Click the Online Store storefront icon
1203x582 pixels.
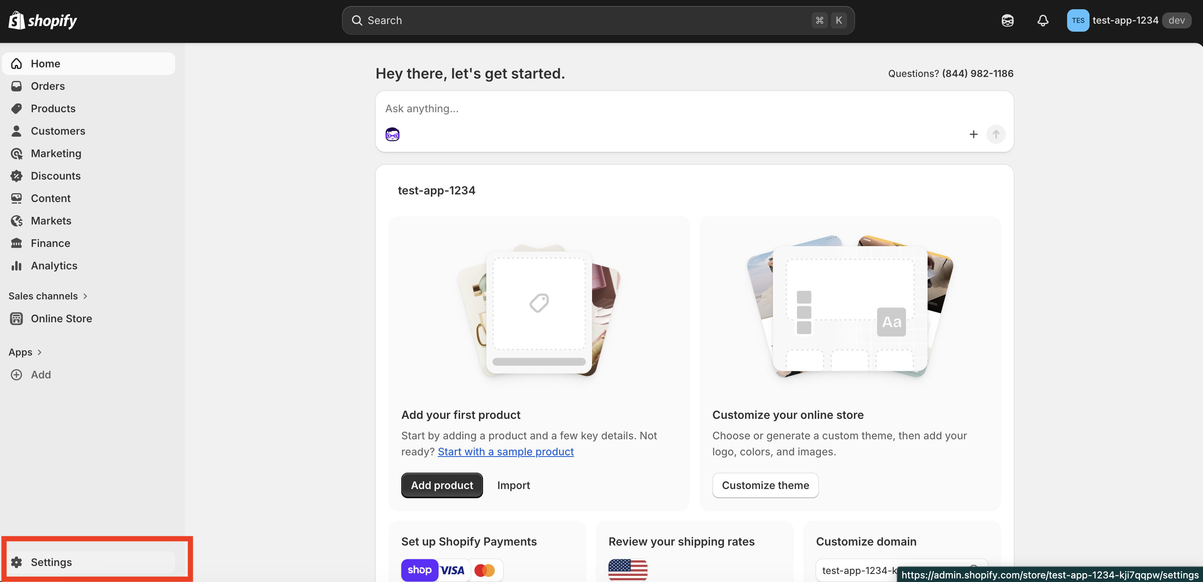click(x=17, y=319)
